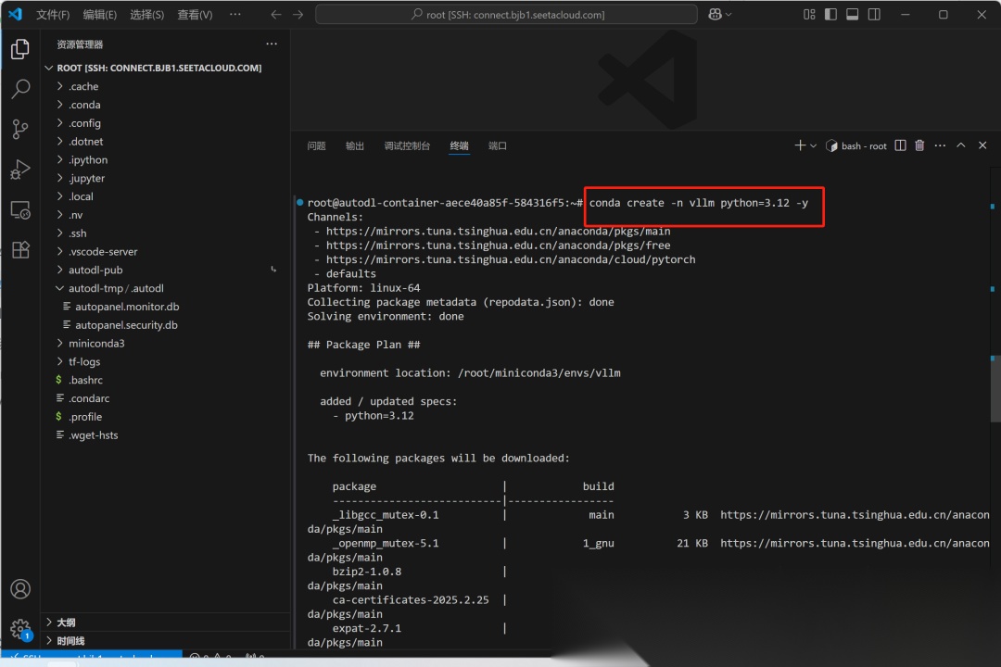Collapse the autodl-tmp / .autodl folder

click(166, 288)
